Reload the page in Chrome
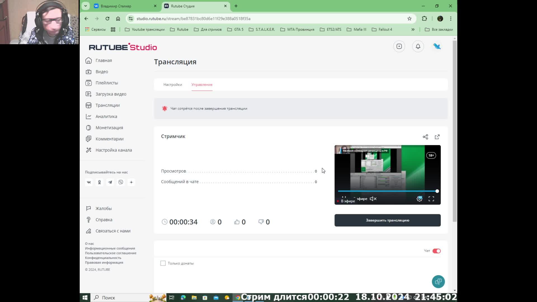This screenshot has height=302, width=537. tap(107, 18)
